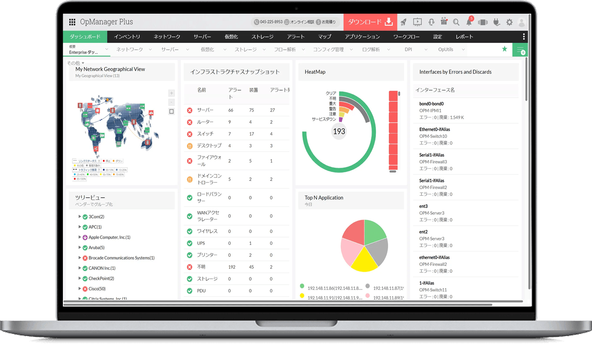Expand the Cisco(50) tree node
The height and width of the screenshot is (345, 592).
pos(79,289)
